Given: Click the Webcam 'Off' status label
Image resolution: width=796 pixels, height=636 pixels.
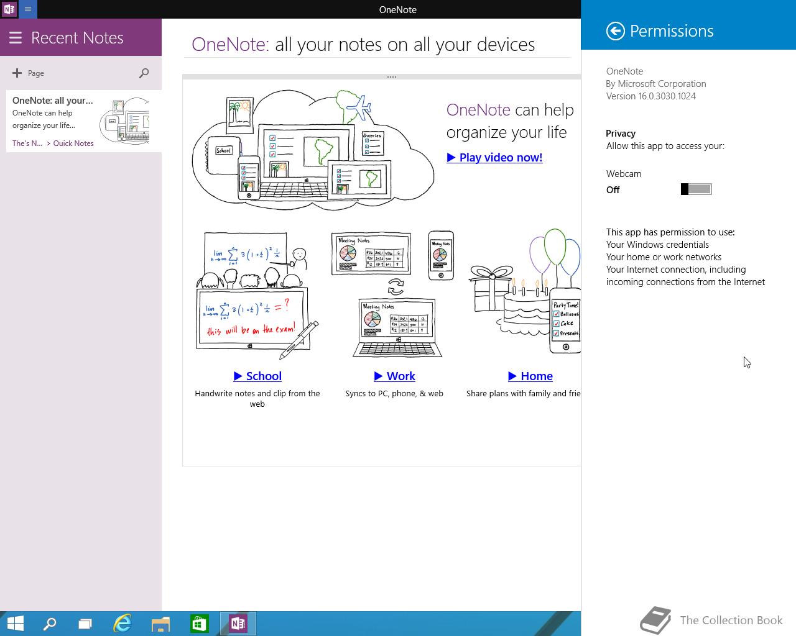Looking at the screenshot, I should (x=613, y=190).
